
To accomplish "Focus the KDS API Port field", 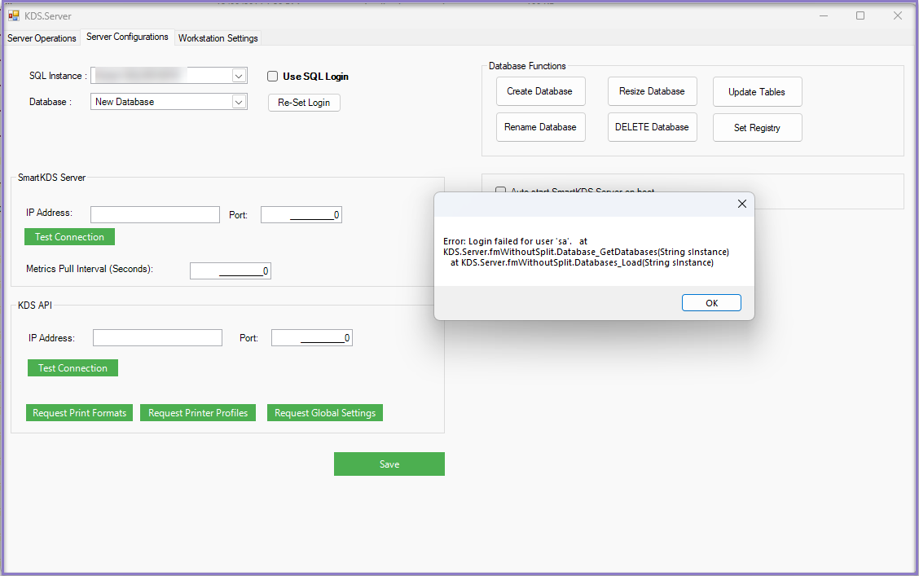I will pos(312,338).
